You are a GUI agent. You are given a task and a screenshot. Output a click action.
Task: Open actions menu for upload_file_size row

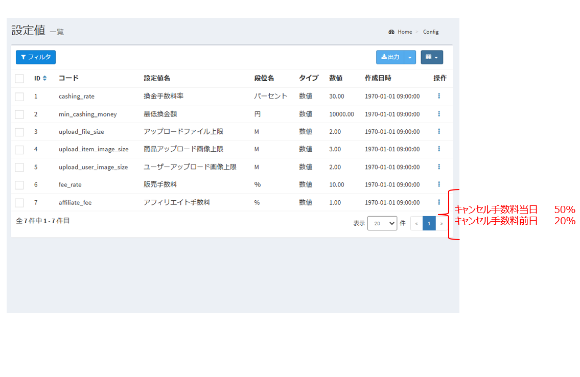(438, 131)
